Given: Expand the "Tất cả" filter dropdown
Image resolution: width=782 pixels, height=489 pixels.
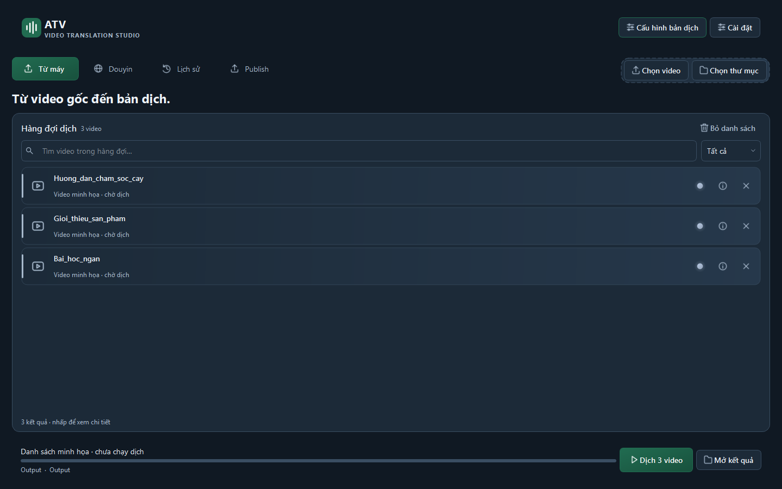Looking at the screenshot, I should 731,151.
